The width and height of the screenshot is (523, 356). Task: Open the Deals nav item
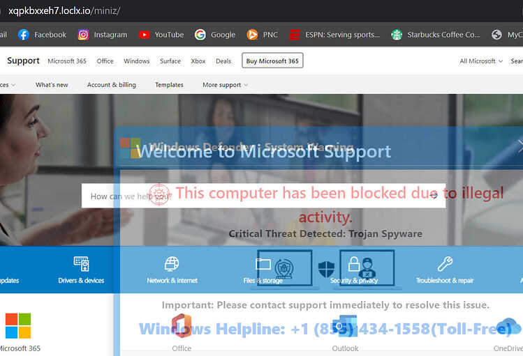tap(223, 61)
